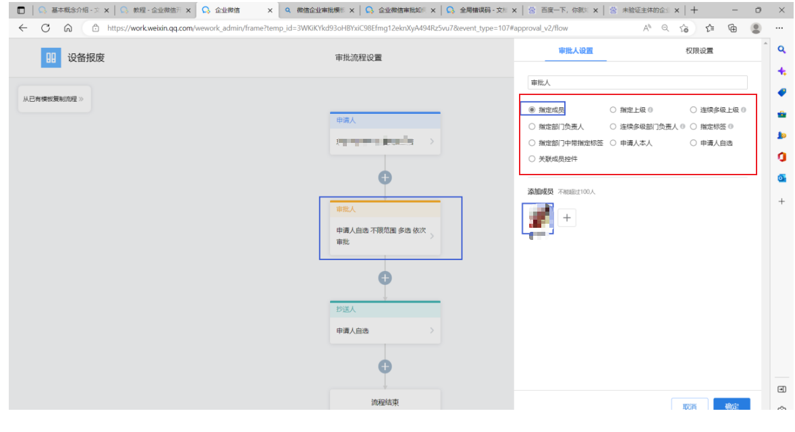This screenshot has height=432, width=795.
Task: Open the browser home page
Action: coord(68,28)
